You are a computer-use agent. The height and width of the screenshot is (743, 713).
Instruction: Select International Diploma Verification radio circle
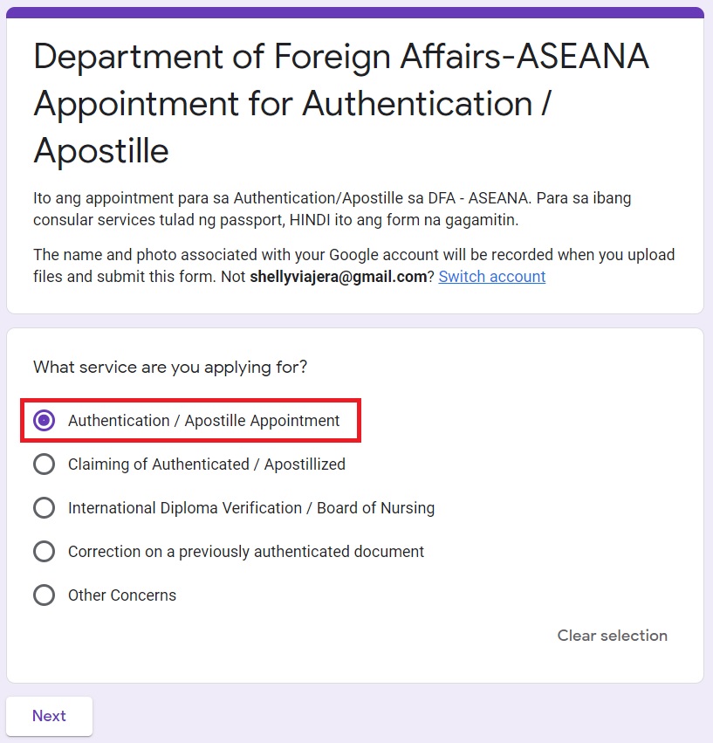tap(44, 508)
